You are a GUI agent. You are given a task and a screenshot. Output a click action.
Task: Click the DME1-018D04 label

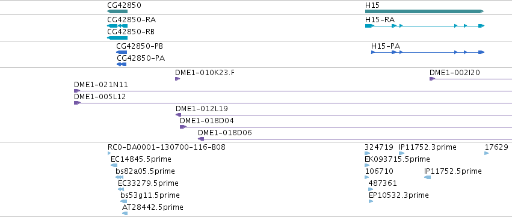click(x=207, y=121)
